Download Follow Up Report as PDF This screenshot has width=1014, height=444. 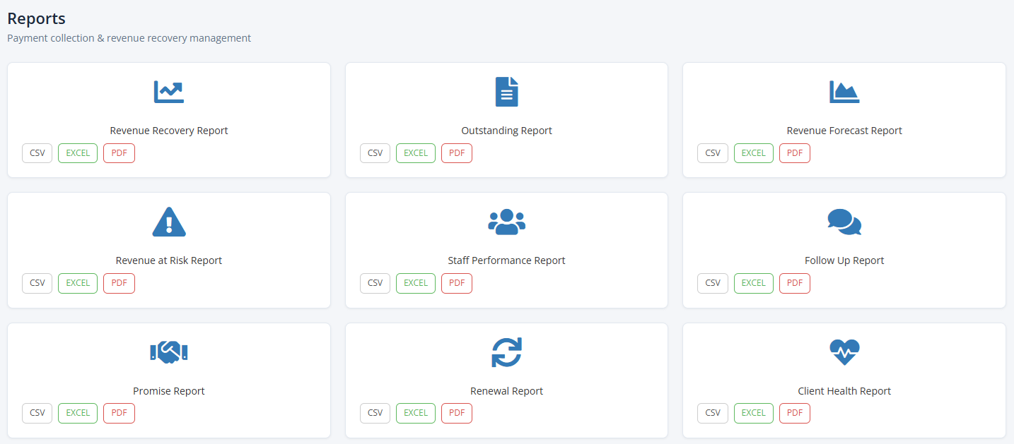[795, 283]
